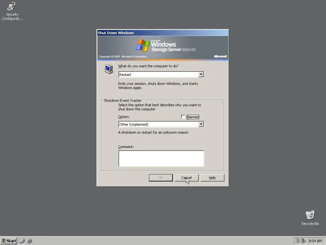Click the disabled OK button

click(161, 178)
